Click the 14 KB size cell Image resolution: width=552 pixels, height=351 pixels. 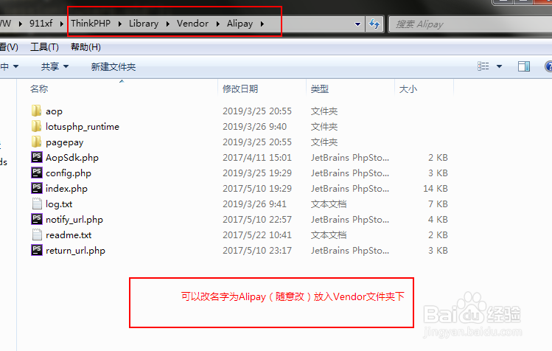click(x=436, y=189)
